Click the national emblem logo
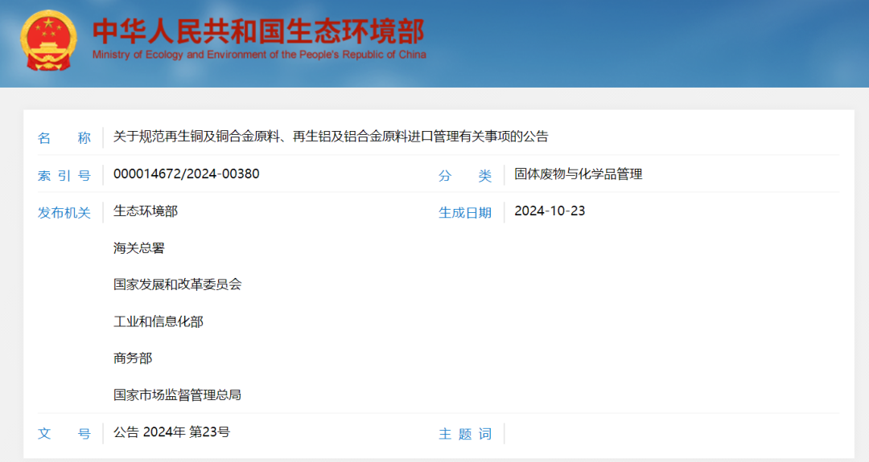869x462 pixels. tap(49, 40)
